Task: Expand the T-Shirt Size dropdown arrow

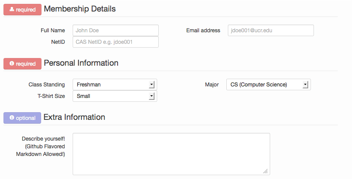Action: (152, 96)
